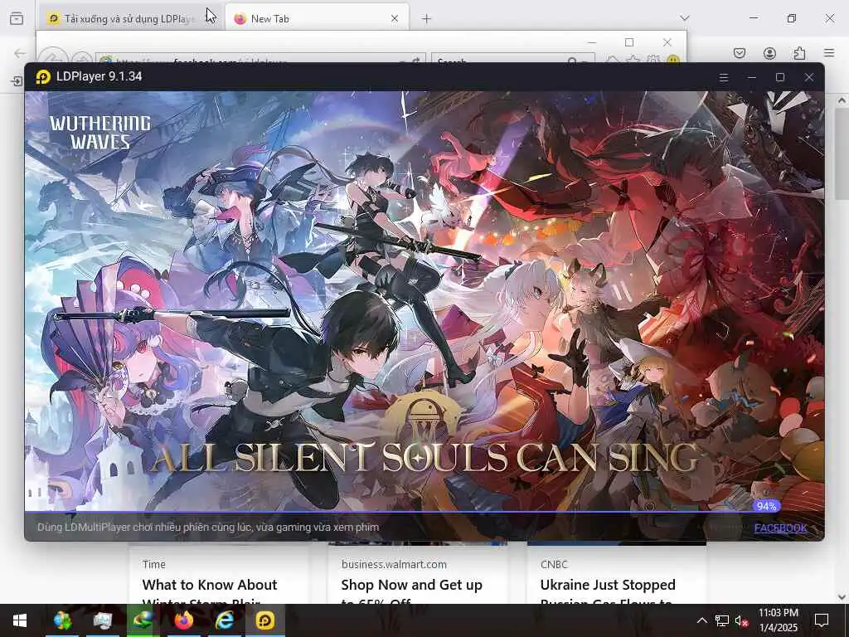849x637 pixels.
Task: Maximize the LDPlayer window
Action: [x=780, y=77]
